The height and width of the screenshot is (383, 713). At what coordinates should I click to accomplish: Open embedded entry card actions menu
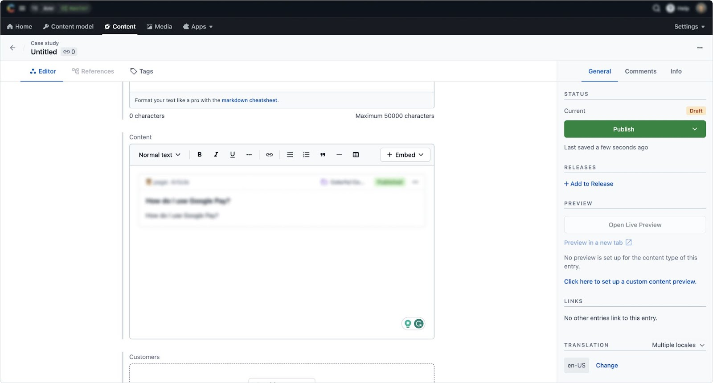point(415,182)
